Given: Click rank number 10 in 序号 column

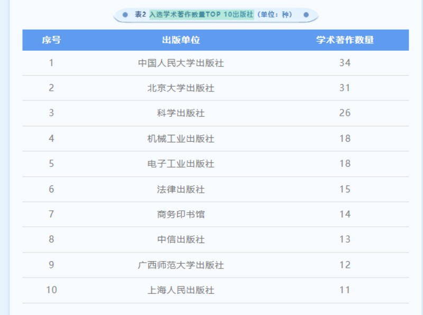Looking at the screenshot, I should (x=51, y=290).
